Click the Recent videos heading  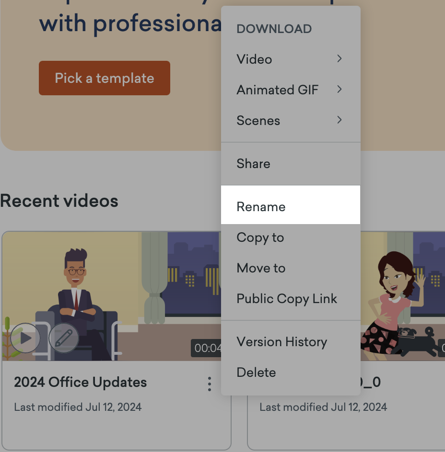59,201
